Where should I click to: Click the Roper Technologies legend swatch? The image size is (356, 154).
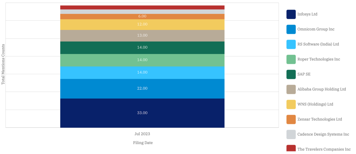(291, 59)
